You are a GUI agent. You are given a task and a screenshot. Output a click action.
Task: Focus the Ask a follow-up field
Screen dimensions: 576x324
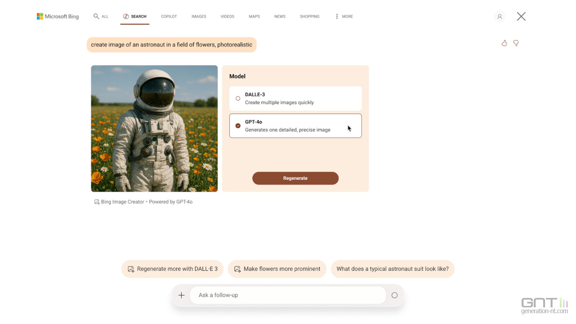pyautogui.click(x=288, y=295)
